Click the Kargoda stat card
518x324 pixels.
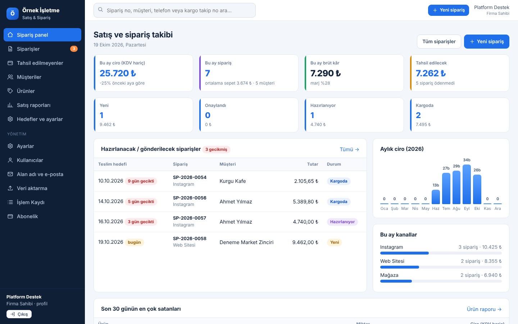(x=459, y=115)
